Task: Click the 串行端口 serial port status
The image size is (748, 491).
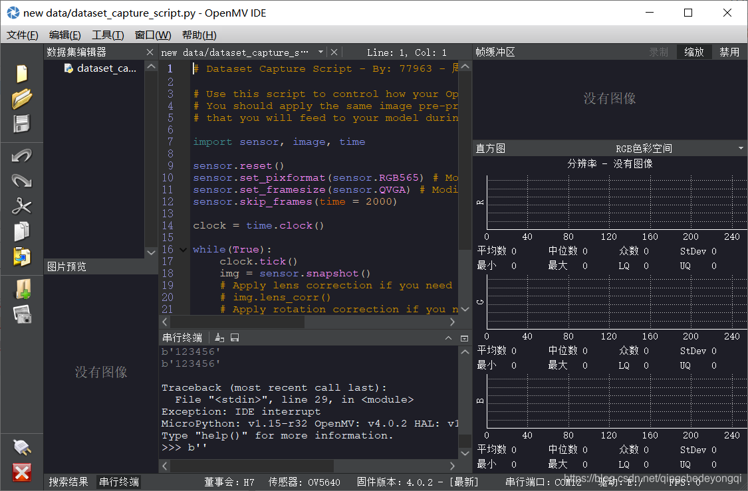Action: click(543, 482)
